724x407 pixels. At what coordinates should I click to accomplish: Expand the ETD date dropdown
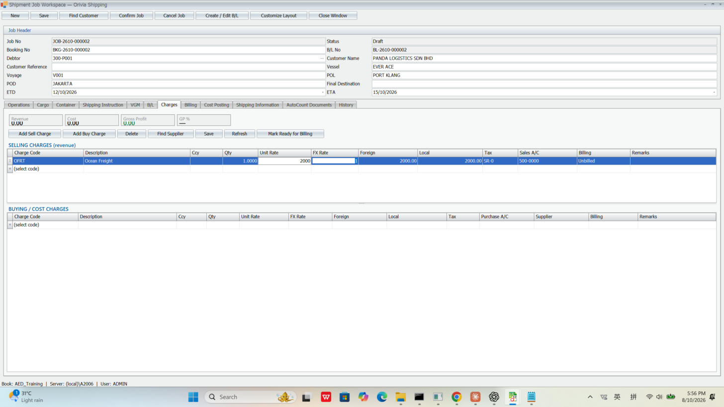click(322, 92)
